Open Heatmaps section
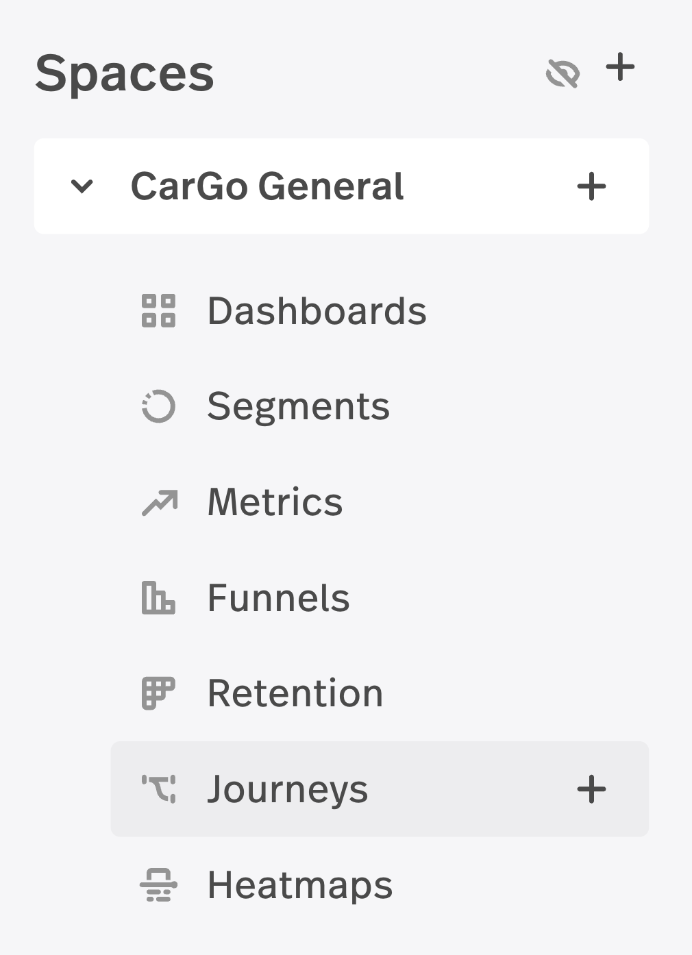This screenshot has width=692, height=955. tap(299, 884)
